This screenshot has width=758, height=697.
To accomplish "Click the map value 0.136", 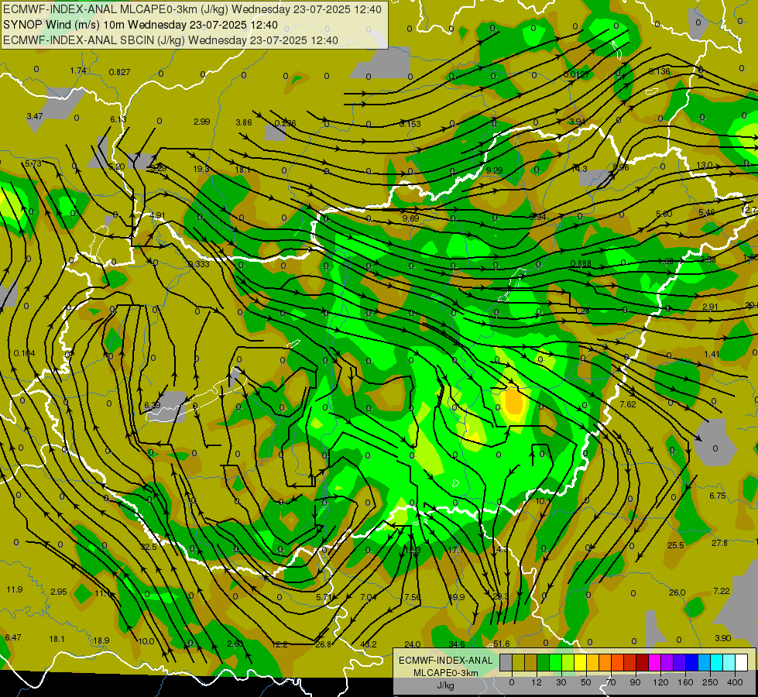I will pos(660,71).
